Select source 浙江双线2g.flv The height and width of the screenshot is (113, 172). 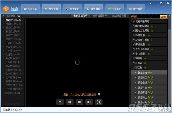coord(13,31)
